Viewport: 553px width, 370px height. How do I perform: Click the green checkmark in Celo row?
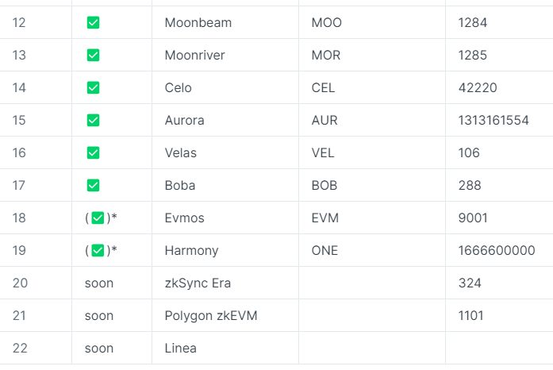pyautogui.click(x=93, y=88)
